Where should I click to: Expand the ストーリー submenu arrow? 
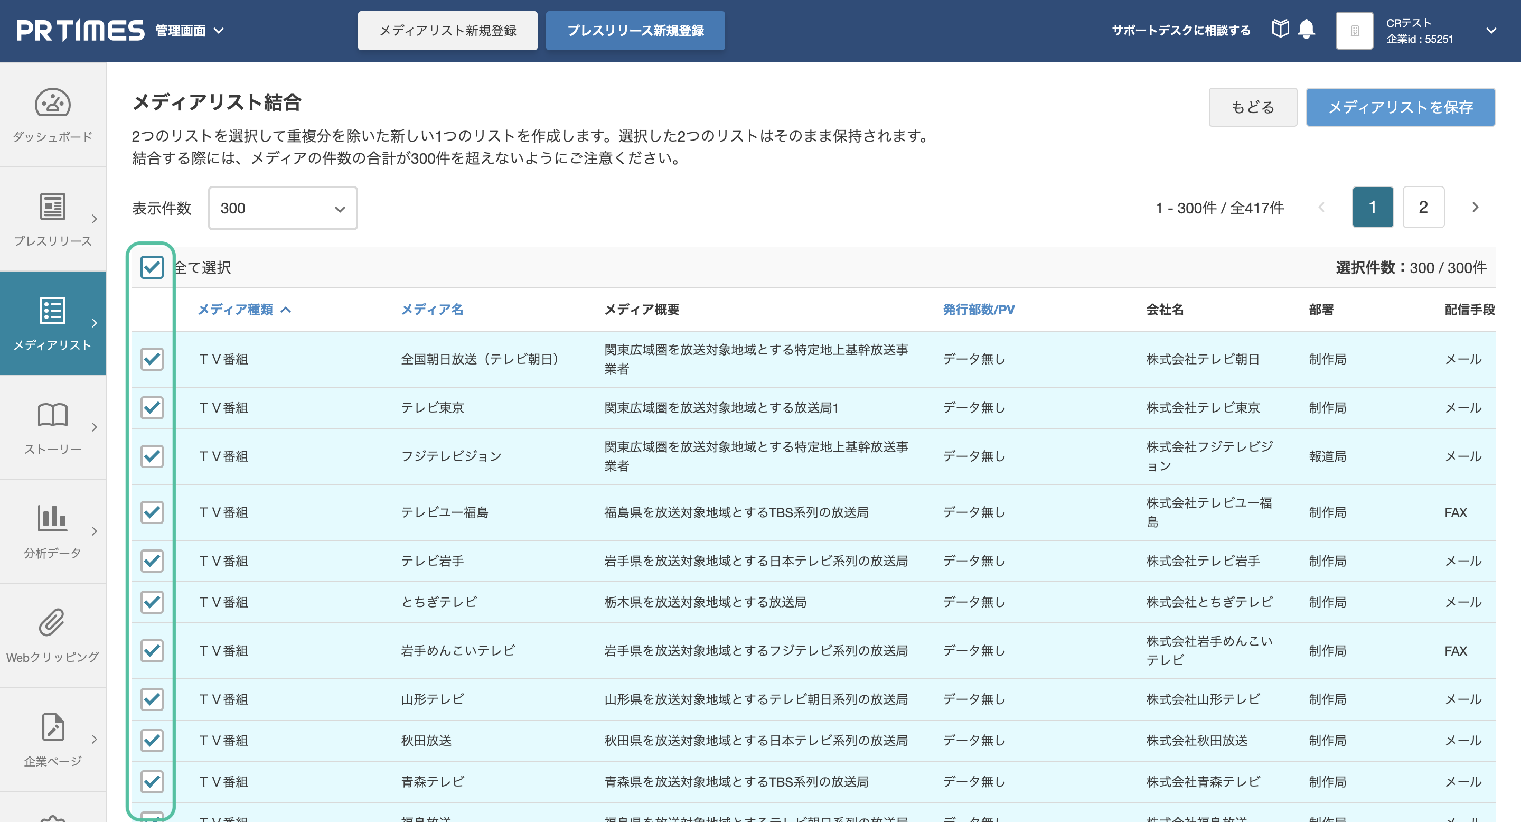coord(94,427)
